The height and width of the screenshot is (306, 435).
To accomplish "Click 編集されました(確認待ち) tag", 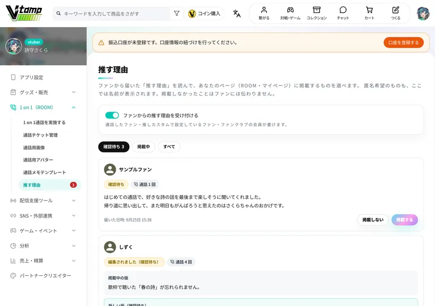I will (x=134, y=262).
